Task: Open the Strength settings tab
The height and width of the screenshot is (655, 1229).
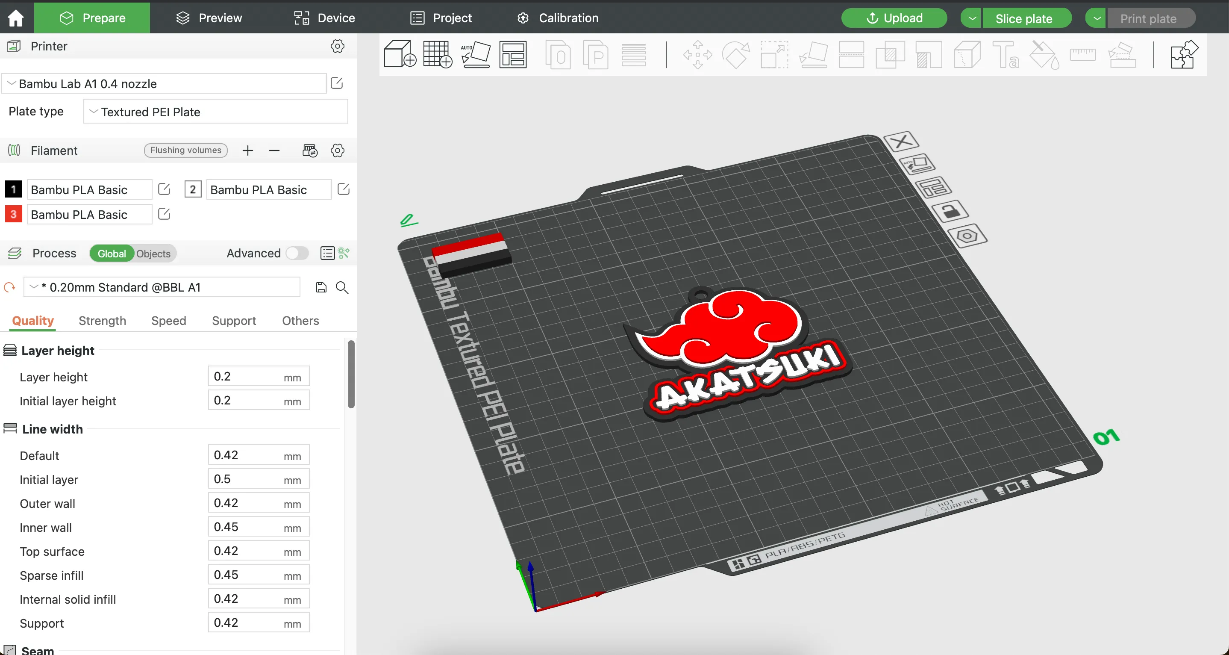Action: click(103, 320)
